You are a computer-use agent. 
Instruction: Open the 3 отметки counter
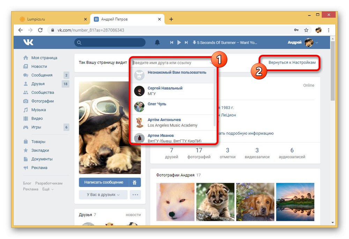(x=228, y=153)
